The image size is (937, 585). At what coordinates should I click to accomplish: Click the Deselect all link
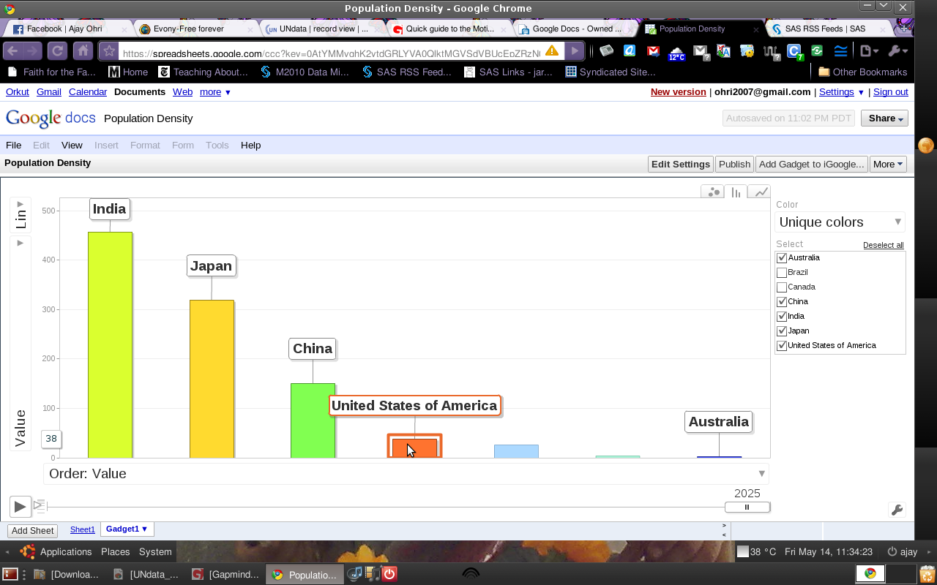coord(883,245)
